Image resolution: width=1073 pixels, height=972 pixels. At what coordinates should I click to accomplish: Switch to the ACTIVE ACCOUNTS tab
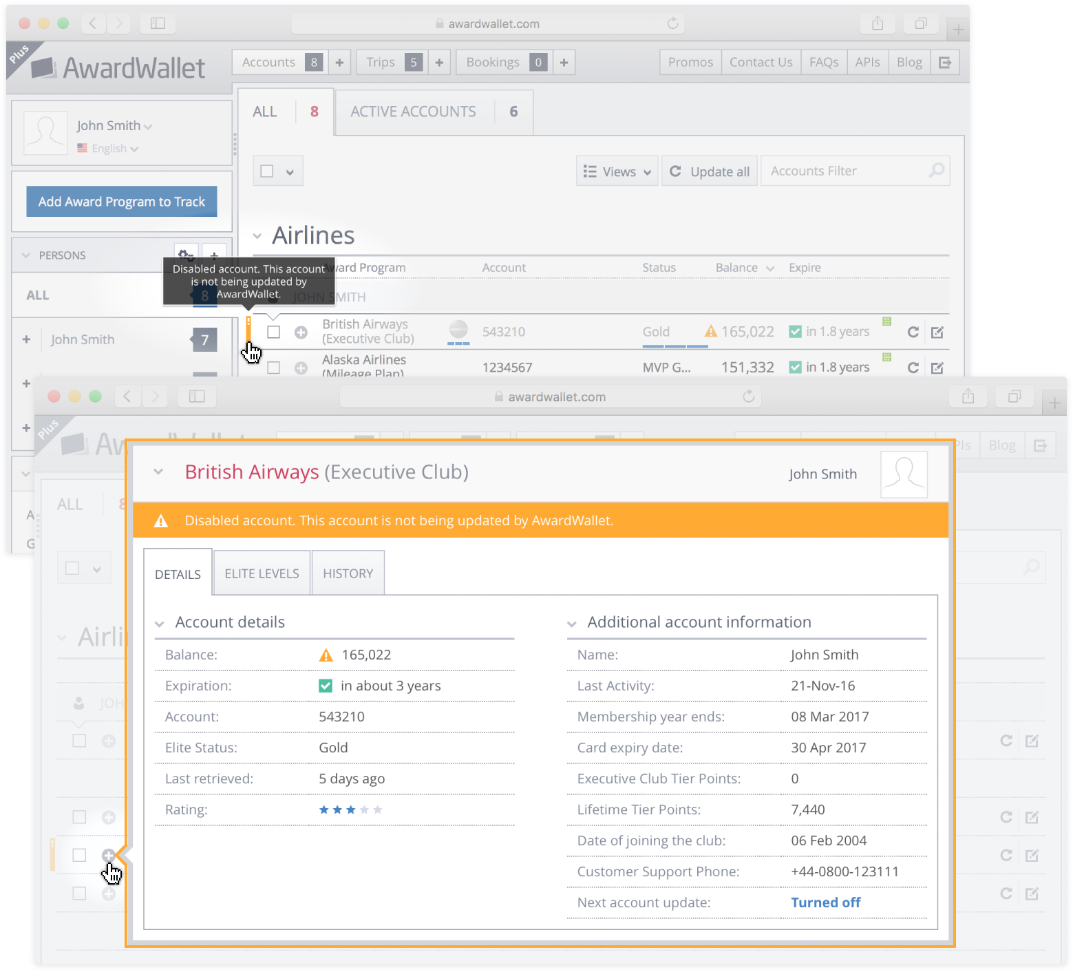[434, 112]
